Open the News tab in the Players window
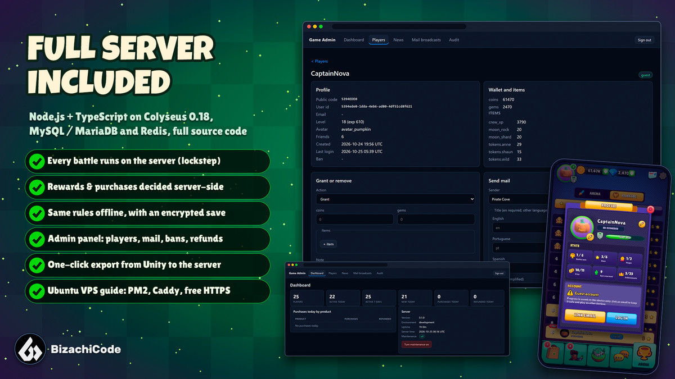The image size is (675, 379). (x=398, y=40)
